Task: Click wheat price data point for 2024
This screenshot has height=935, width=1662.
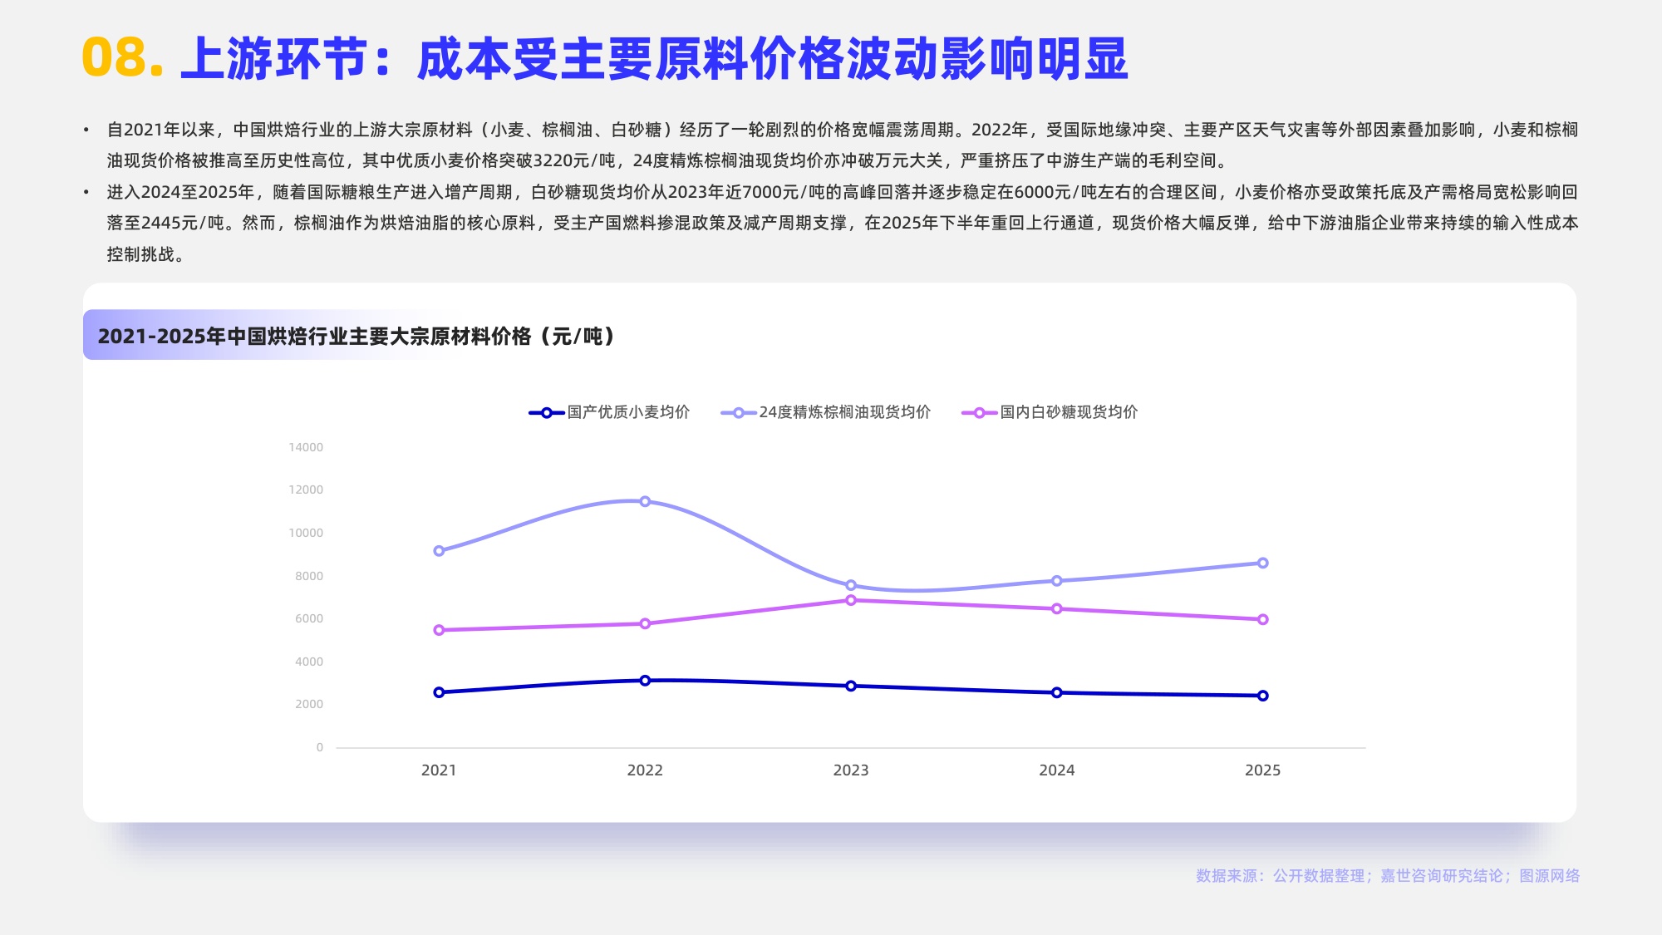Action: click(x=1057, y=693)
